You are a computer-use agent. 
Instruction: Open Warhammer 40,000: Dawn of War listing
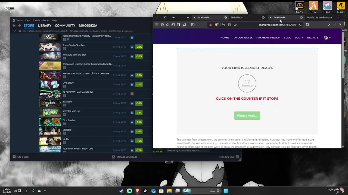tap(87, 73)
